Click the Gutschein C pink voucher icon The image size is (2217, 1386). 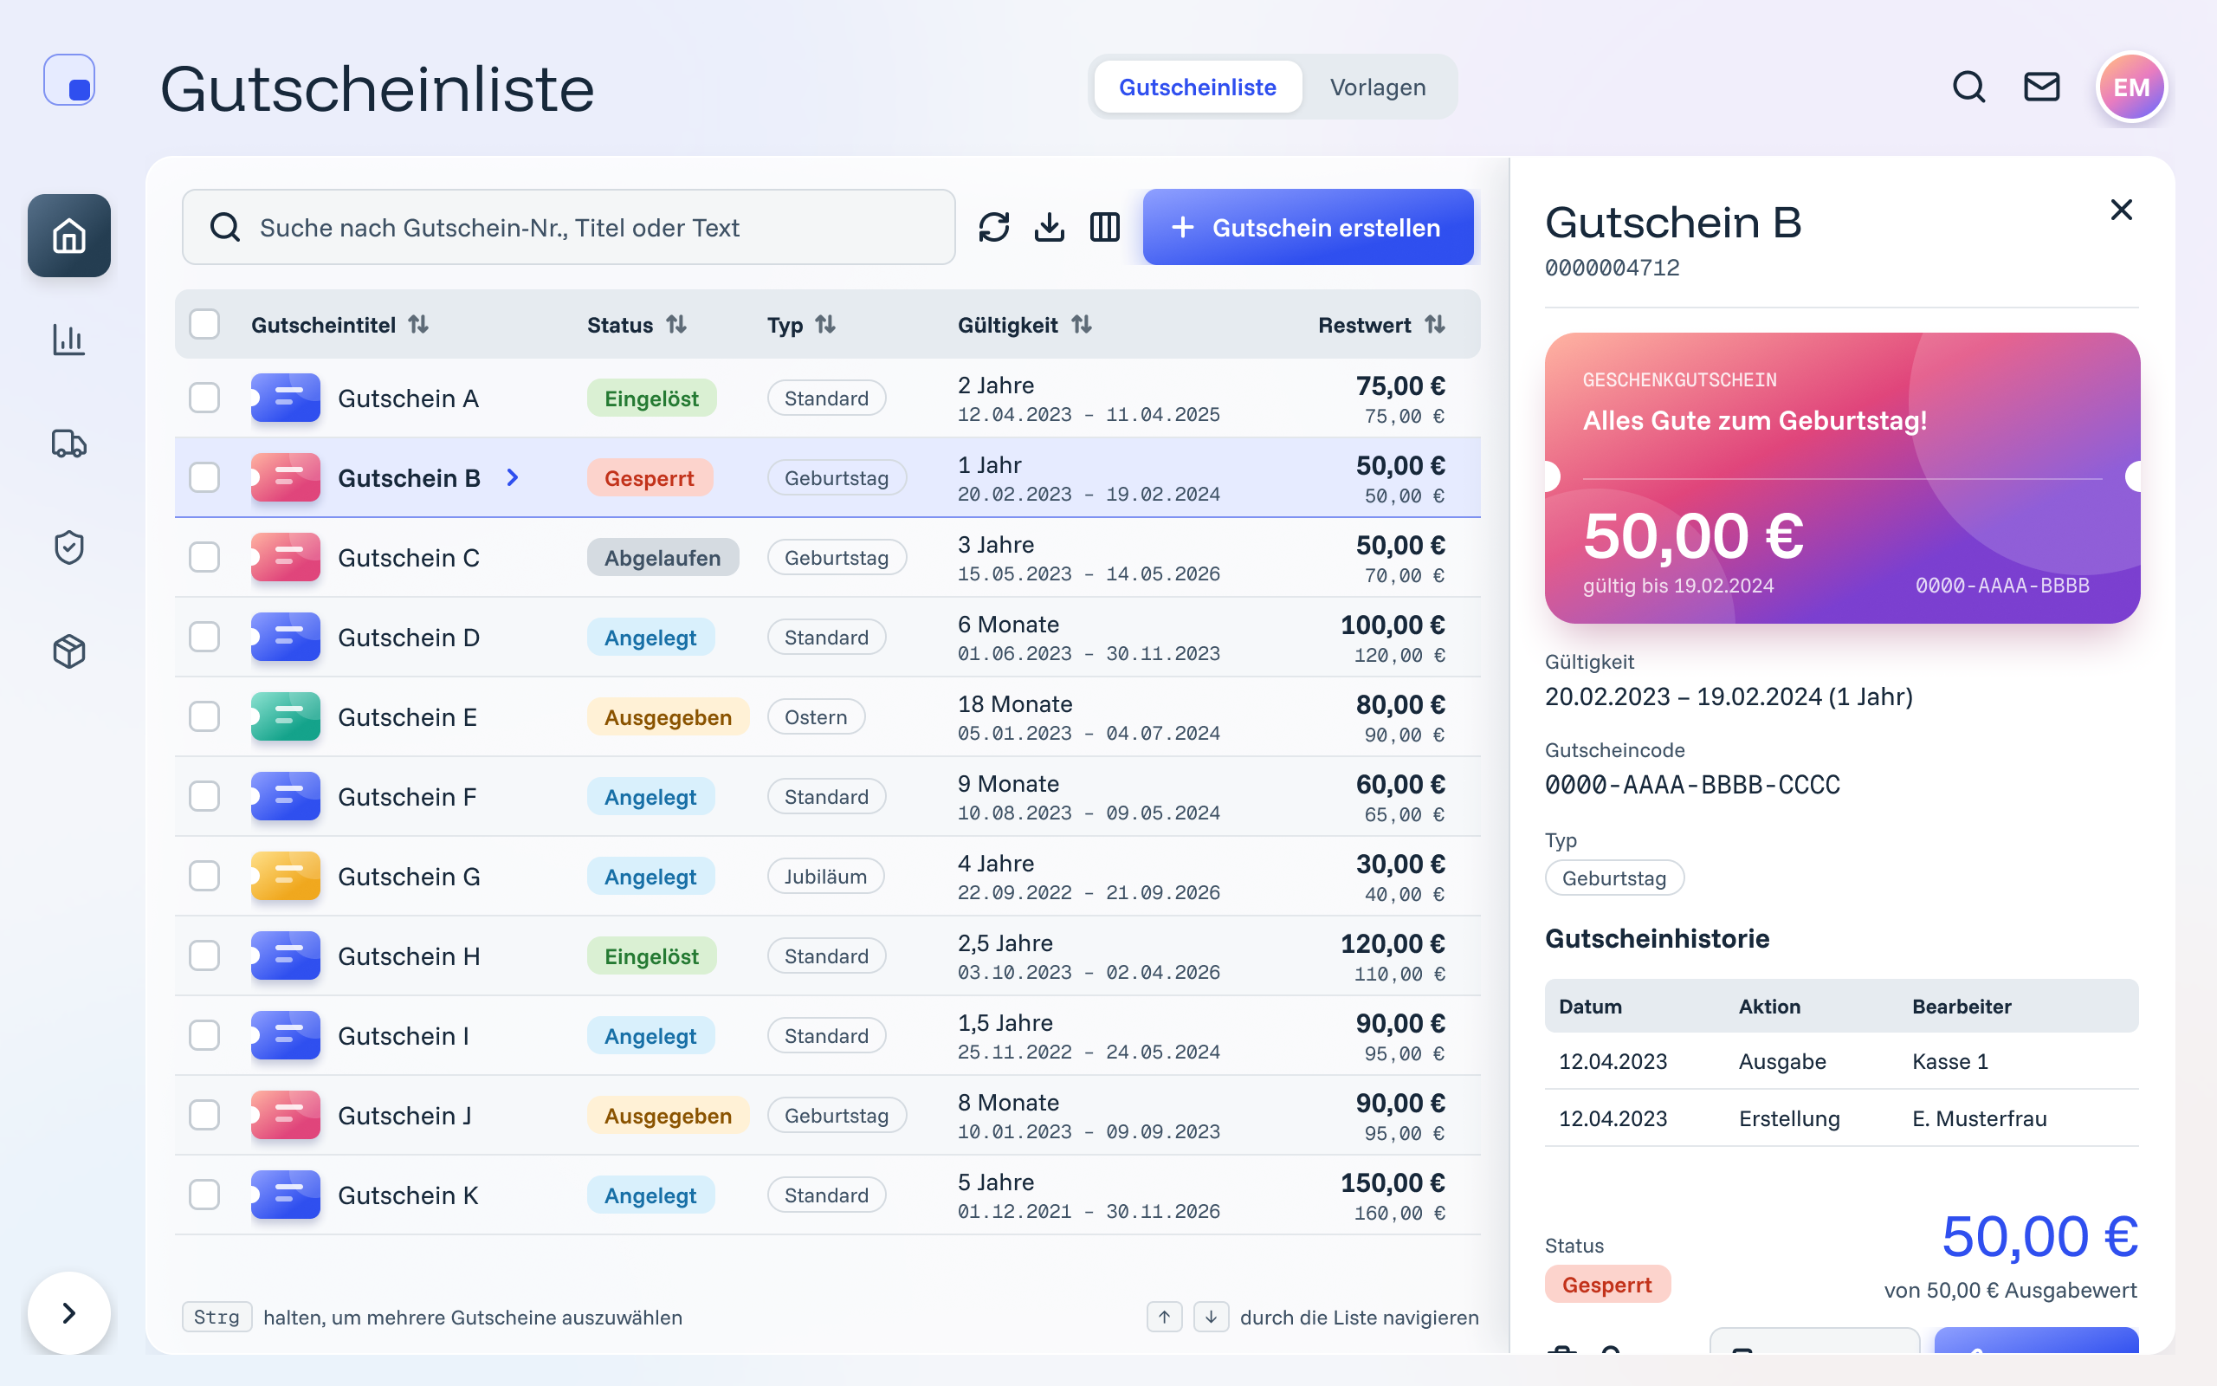point(286,557)
